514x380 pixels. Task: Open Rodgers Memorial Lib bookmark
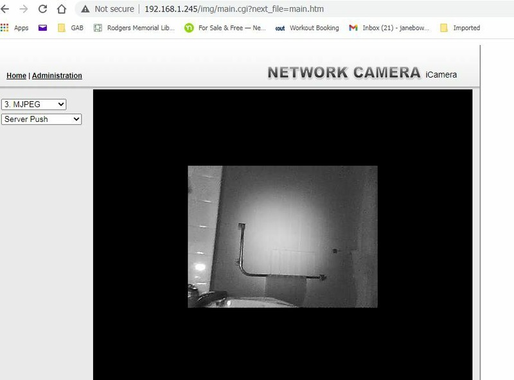[134, 28]
